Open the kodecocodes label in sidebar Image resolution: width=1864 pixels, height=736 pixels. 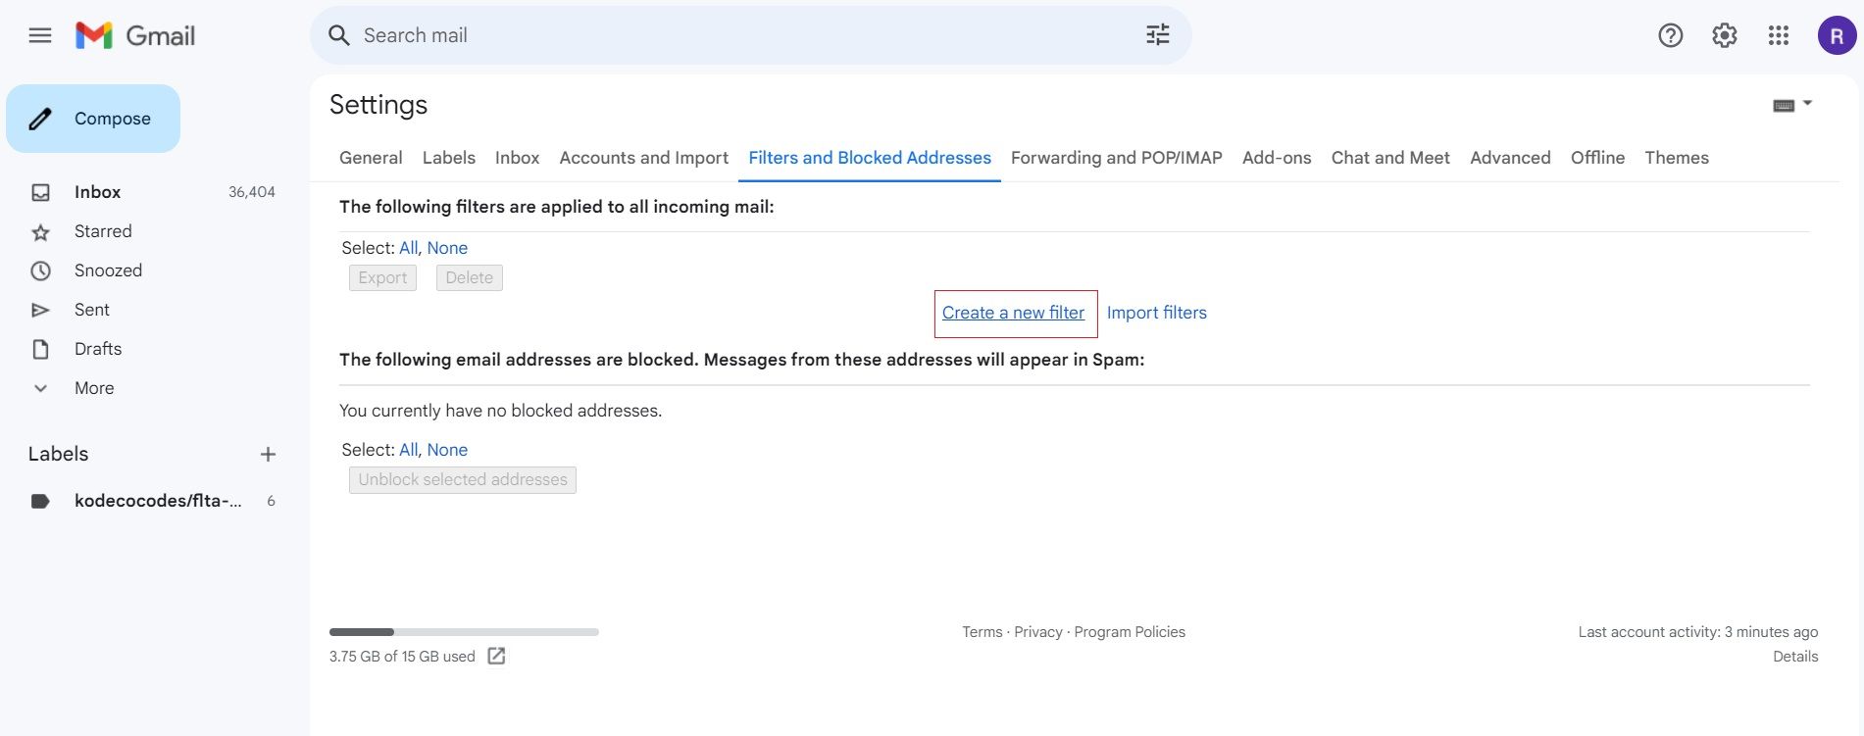(x=157, y=501)
